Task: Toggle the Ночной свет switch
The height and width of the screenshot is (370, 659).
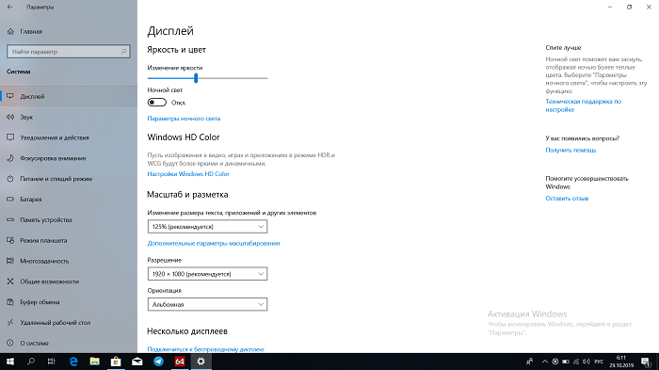Action: pos(157,103)
